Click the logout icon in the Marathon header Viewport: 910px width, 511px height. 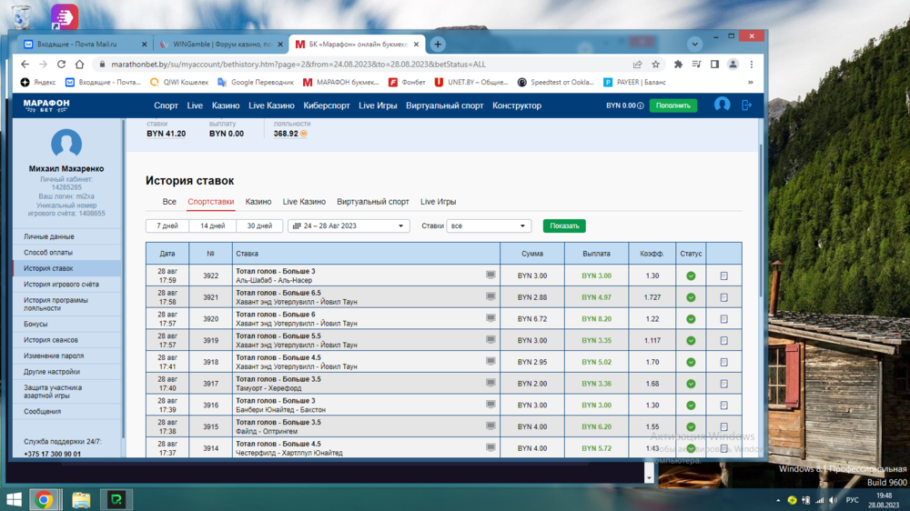[747, 105]
